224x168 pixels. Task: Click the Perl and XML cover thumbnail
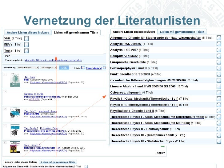(x=15, y=114)
